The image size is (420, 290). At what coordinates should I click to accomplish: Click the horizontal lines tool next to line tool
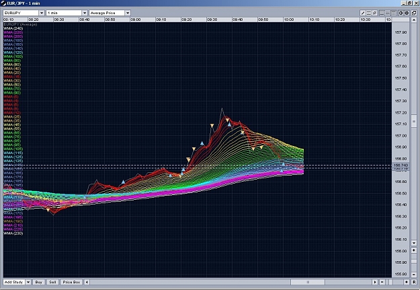pyautogui.click(x=368, y=13)
